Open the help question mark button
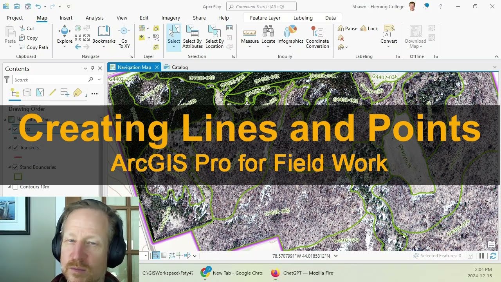This screenshot has height=282, width=501. [x=441, y=7]
